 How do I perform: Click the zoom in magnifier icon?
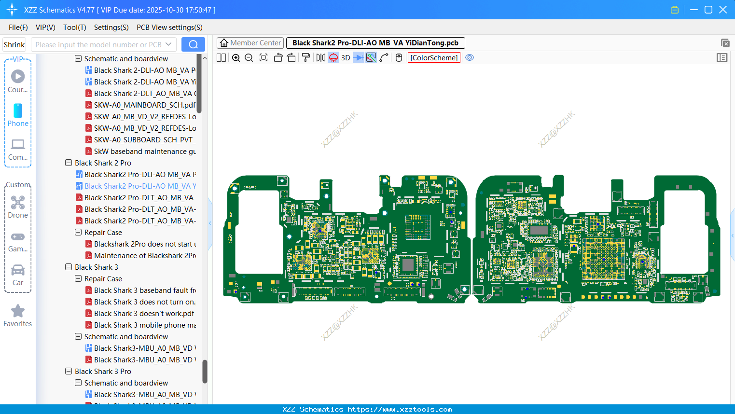(x=236, y=58)
